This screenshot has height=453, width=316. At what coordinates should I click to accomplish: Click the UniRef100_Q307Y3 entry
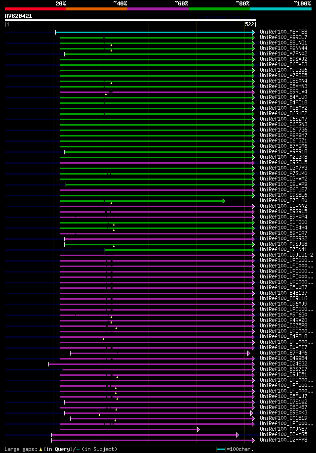[x=283, y=168]
